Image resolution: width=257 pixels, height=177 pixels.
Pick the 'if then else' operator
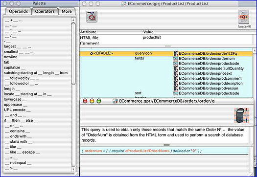[x=21, y=120]
